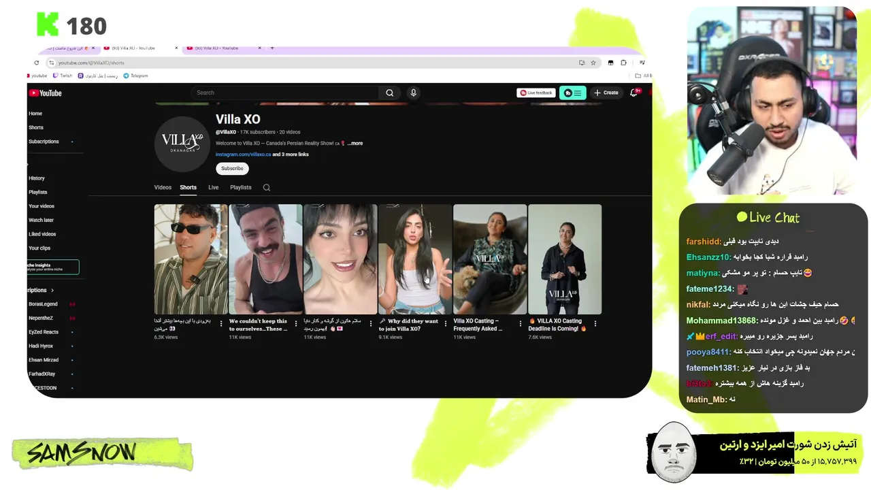Click the '17K subscribers' text
Screen dimensions: 871x490
pos(258,132)
